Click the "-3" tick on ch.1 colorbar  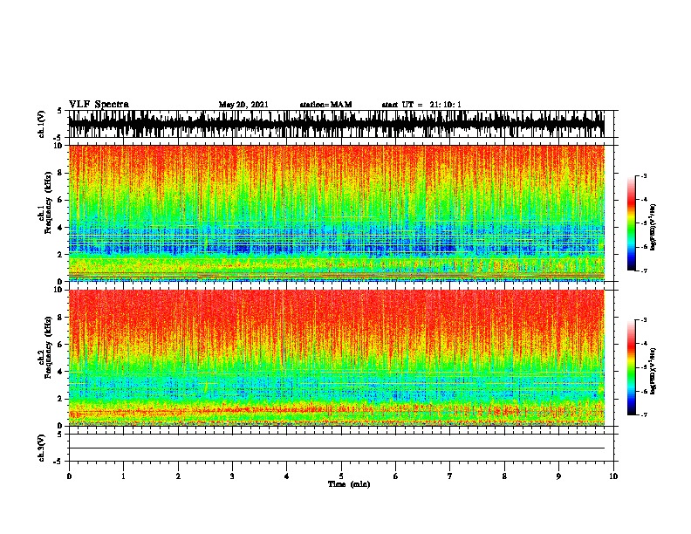644,175
